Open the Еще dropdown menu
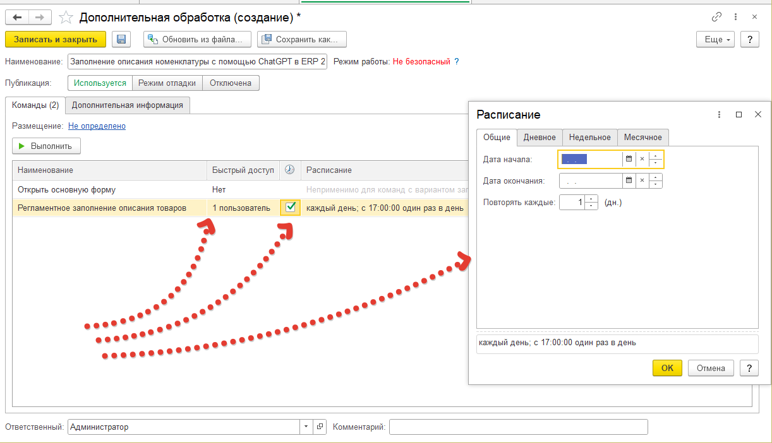Screen dimensions: 772x443 click(716, 39)
